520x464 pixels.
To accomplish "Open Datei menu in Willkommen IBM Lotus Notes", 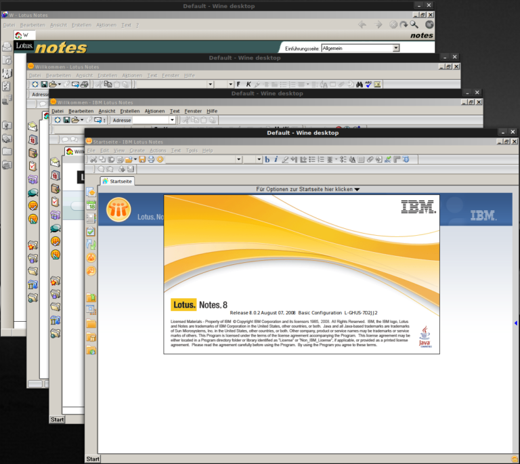I will coord(58,111).
